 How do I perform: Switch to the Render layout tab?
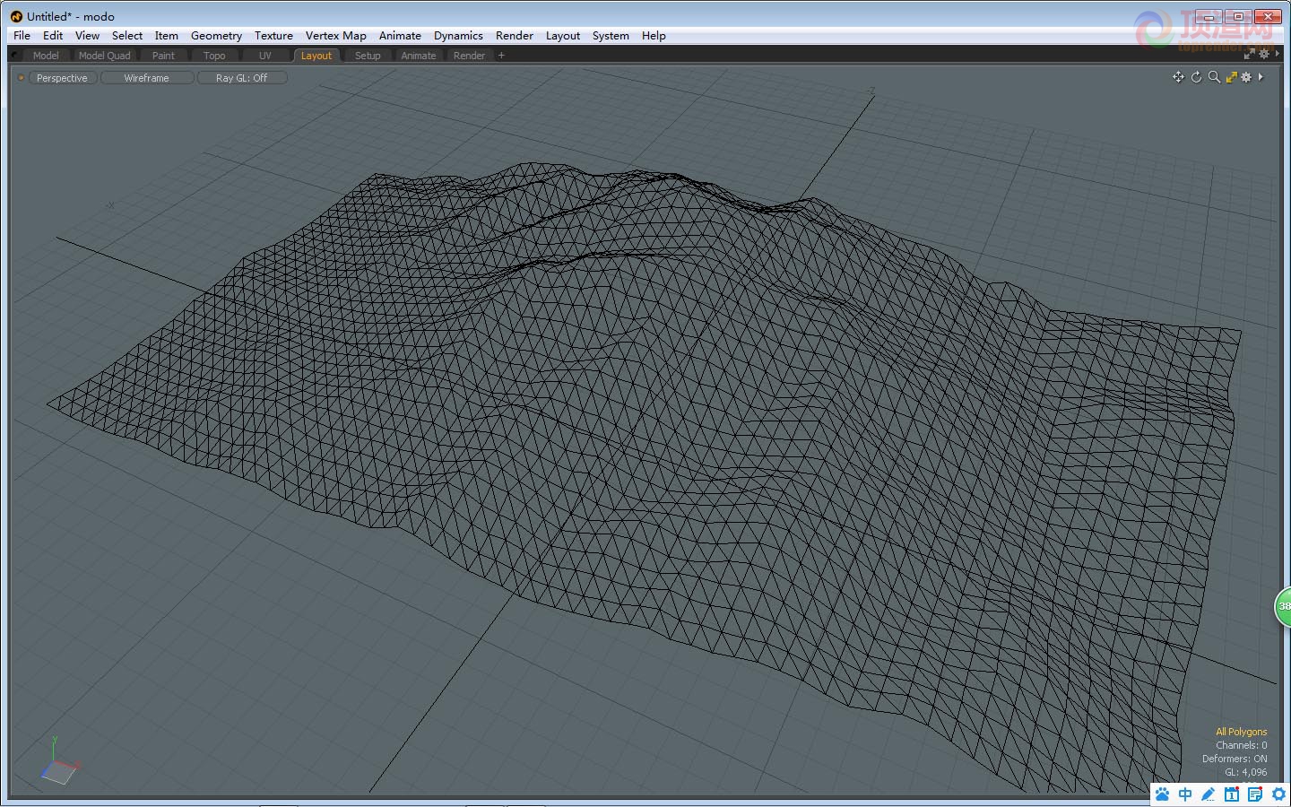469,56
